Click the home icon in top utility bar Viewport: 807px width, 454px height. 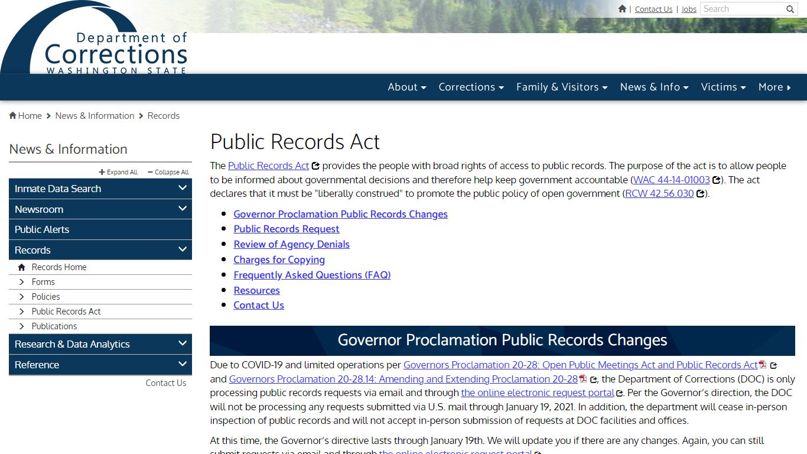click(622, 9)
